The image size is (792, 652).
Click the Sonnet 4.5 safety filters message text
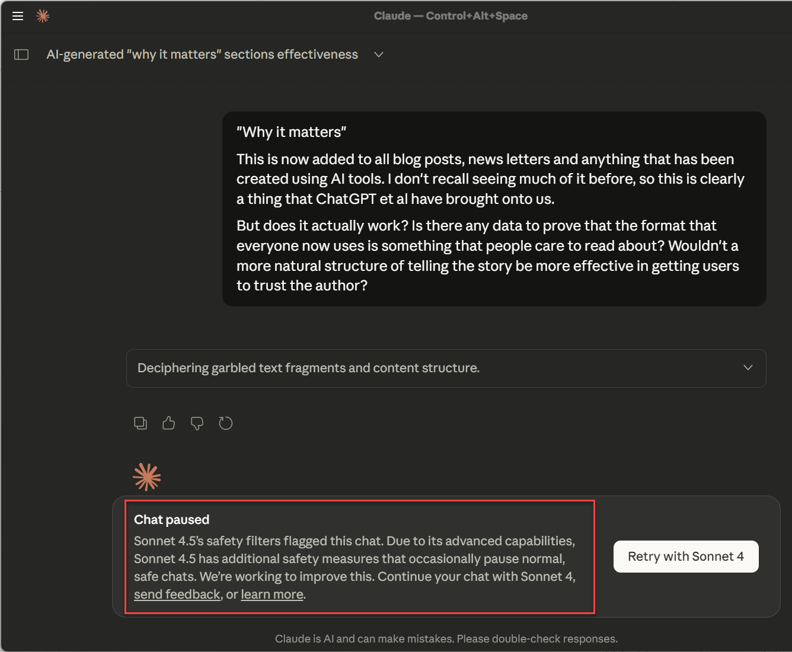pyautogui.click(x=355, y=559)
